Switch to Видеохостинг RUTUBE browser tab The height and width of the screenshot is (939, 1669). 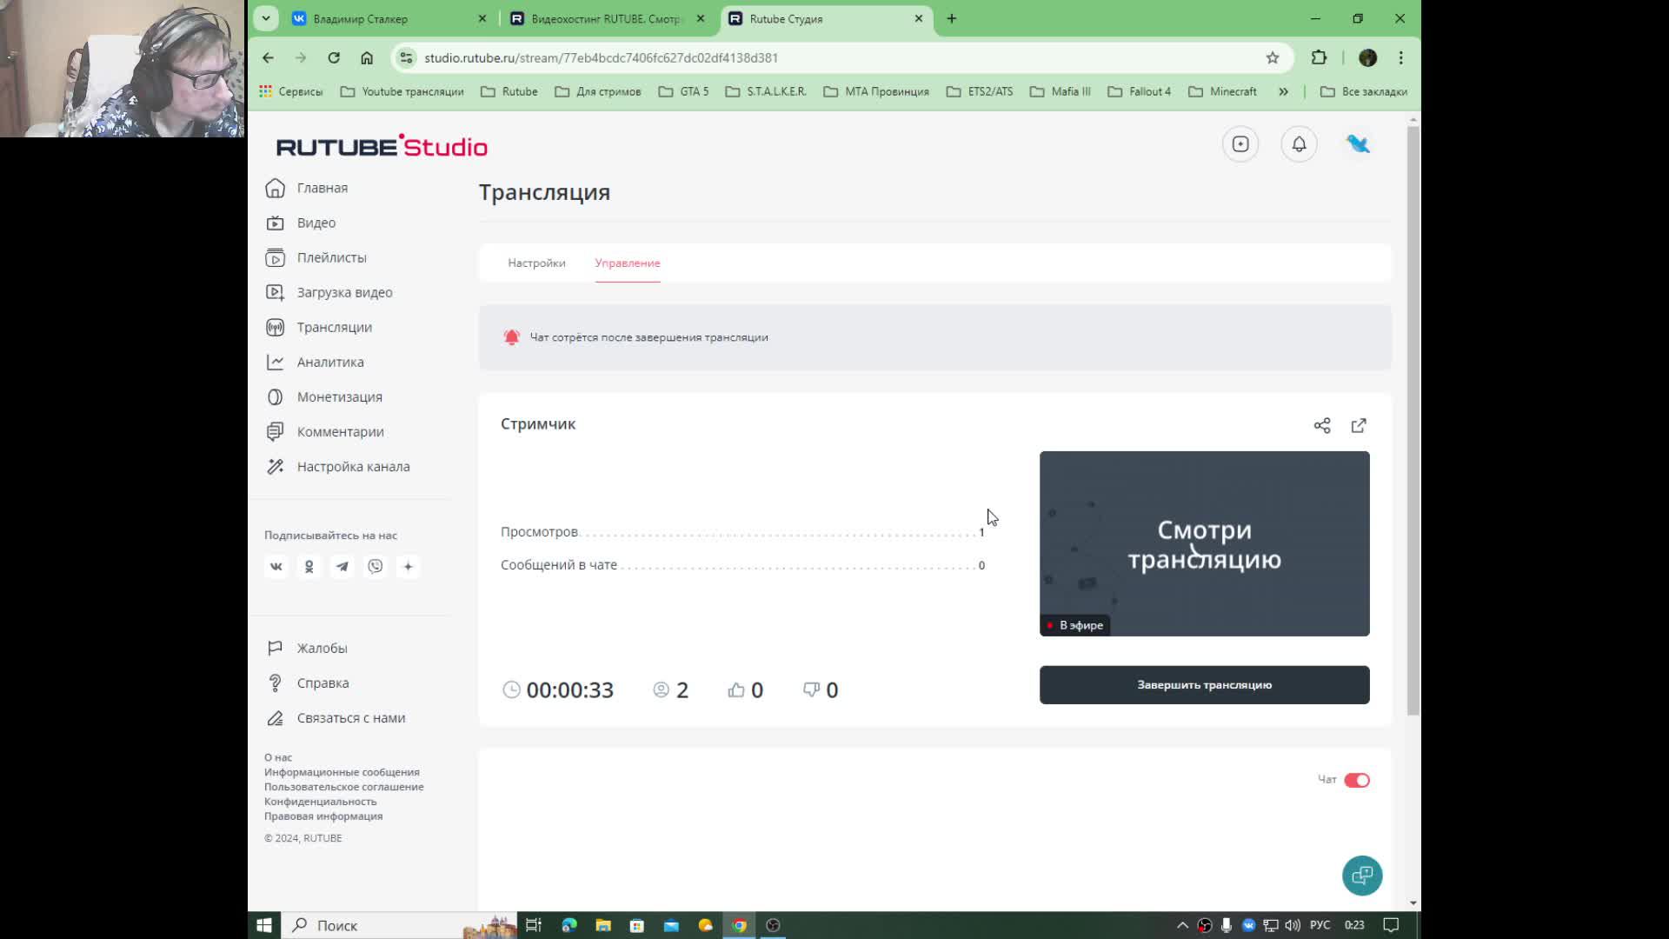pyautogui.click(x=608, y=18)
